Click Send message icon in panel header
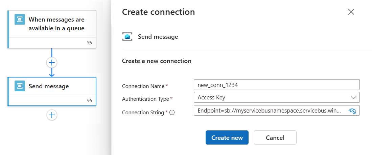The width and height of the screenshot is (372, 155). click(x=127, y=37)
